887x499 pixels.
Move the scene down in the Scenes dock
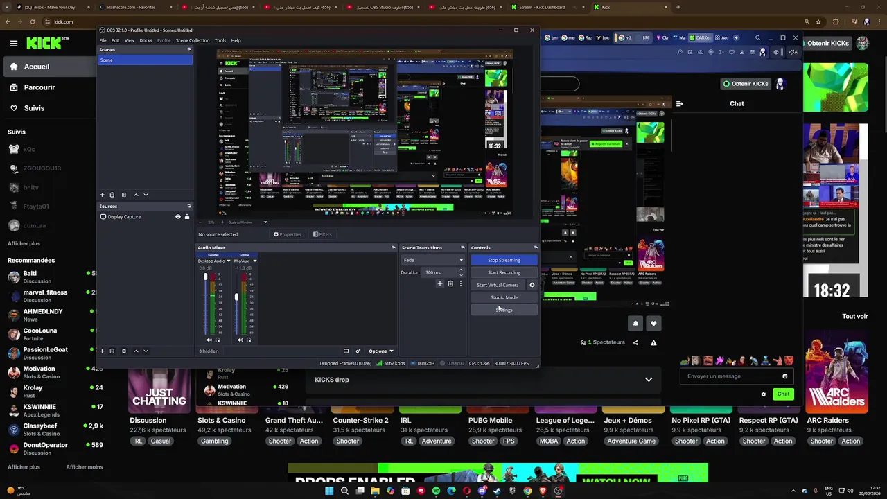pyautogui.click(x=146, y=195)
